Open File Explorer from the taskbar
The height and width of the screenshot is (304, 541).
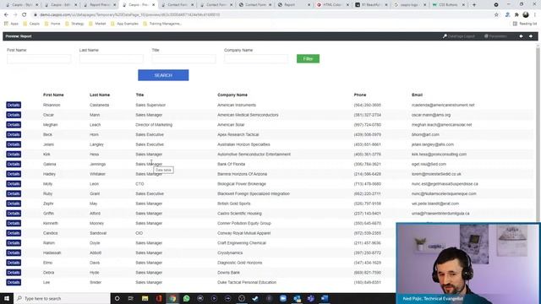click(145, 298)
